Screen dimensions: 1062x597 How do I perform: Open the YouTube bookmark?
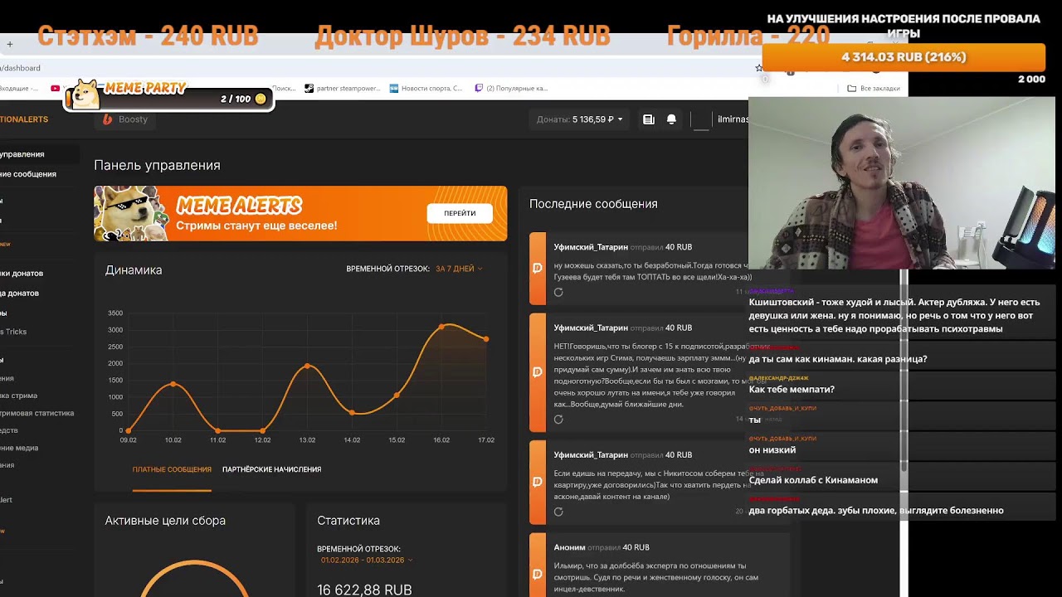(x=55, y=88)
